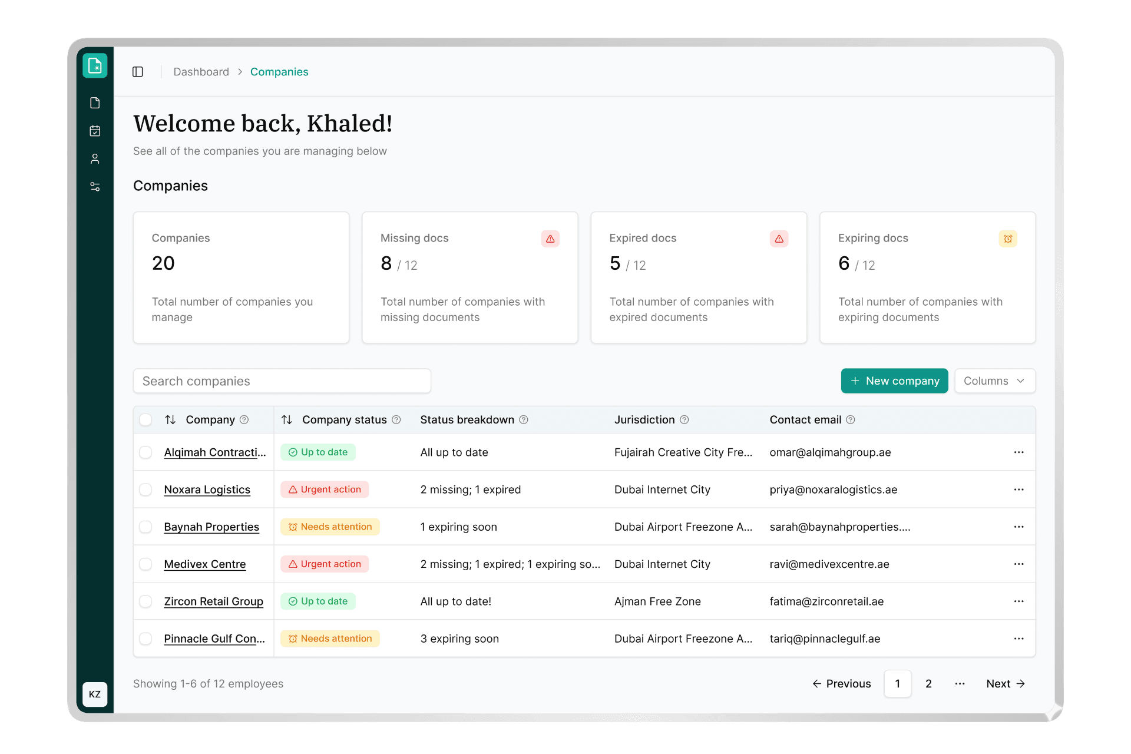This screenshot has height=754, width=1131.
Task: Click email priya@noxaralogistics.ae
Action: coord(834,490)
